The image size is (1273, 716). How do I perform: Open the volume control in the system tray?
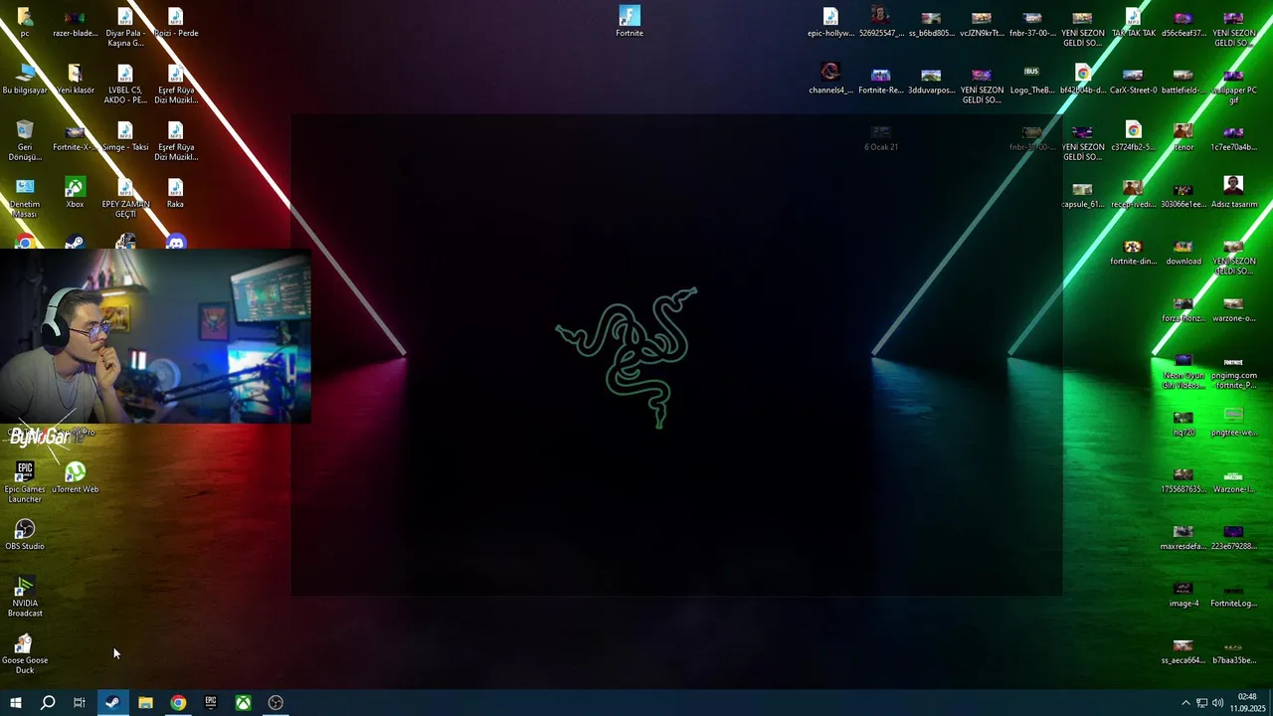pos(1217,703)
